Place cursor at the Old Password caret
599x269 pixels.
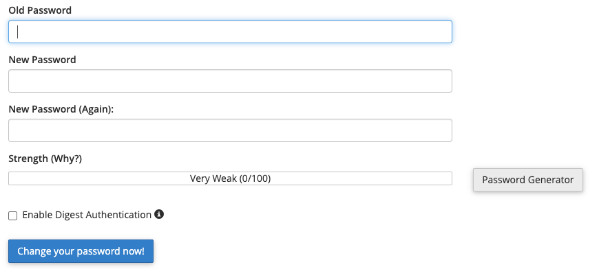(x=18, y=32)
